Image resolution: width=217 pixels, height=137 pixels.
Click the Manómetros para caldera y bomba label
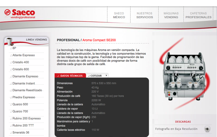coord(73,123)
